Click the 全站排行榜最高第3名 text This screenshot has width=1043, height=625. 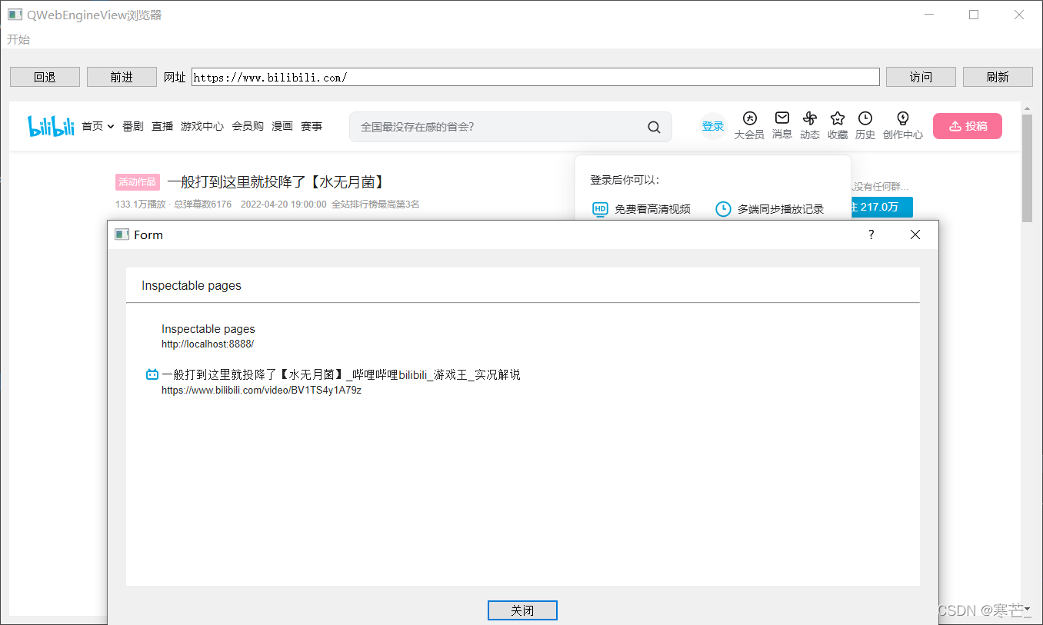375,204
